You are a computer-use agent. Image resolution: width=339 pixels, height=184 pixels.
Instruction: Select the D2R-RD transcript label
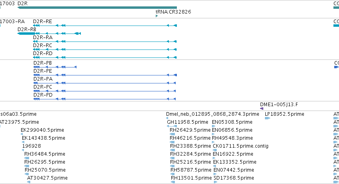point(43,53)
